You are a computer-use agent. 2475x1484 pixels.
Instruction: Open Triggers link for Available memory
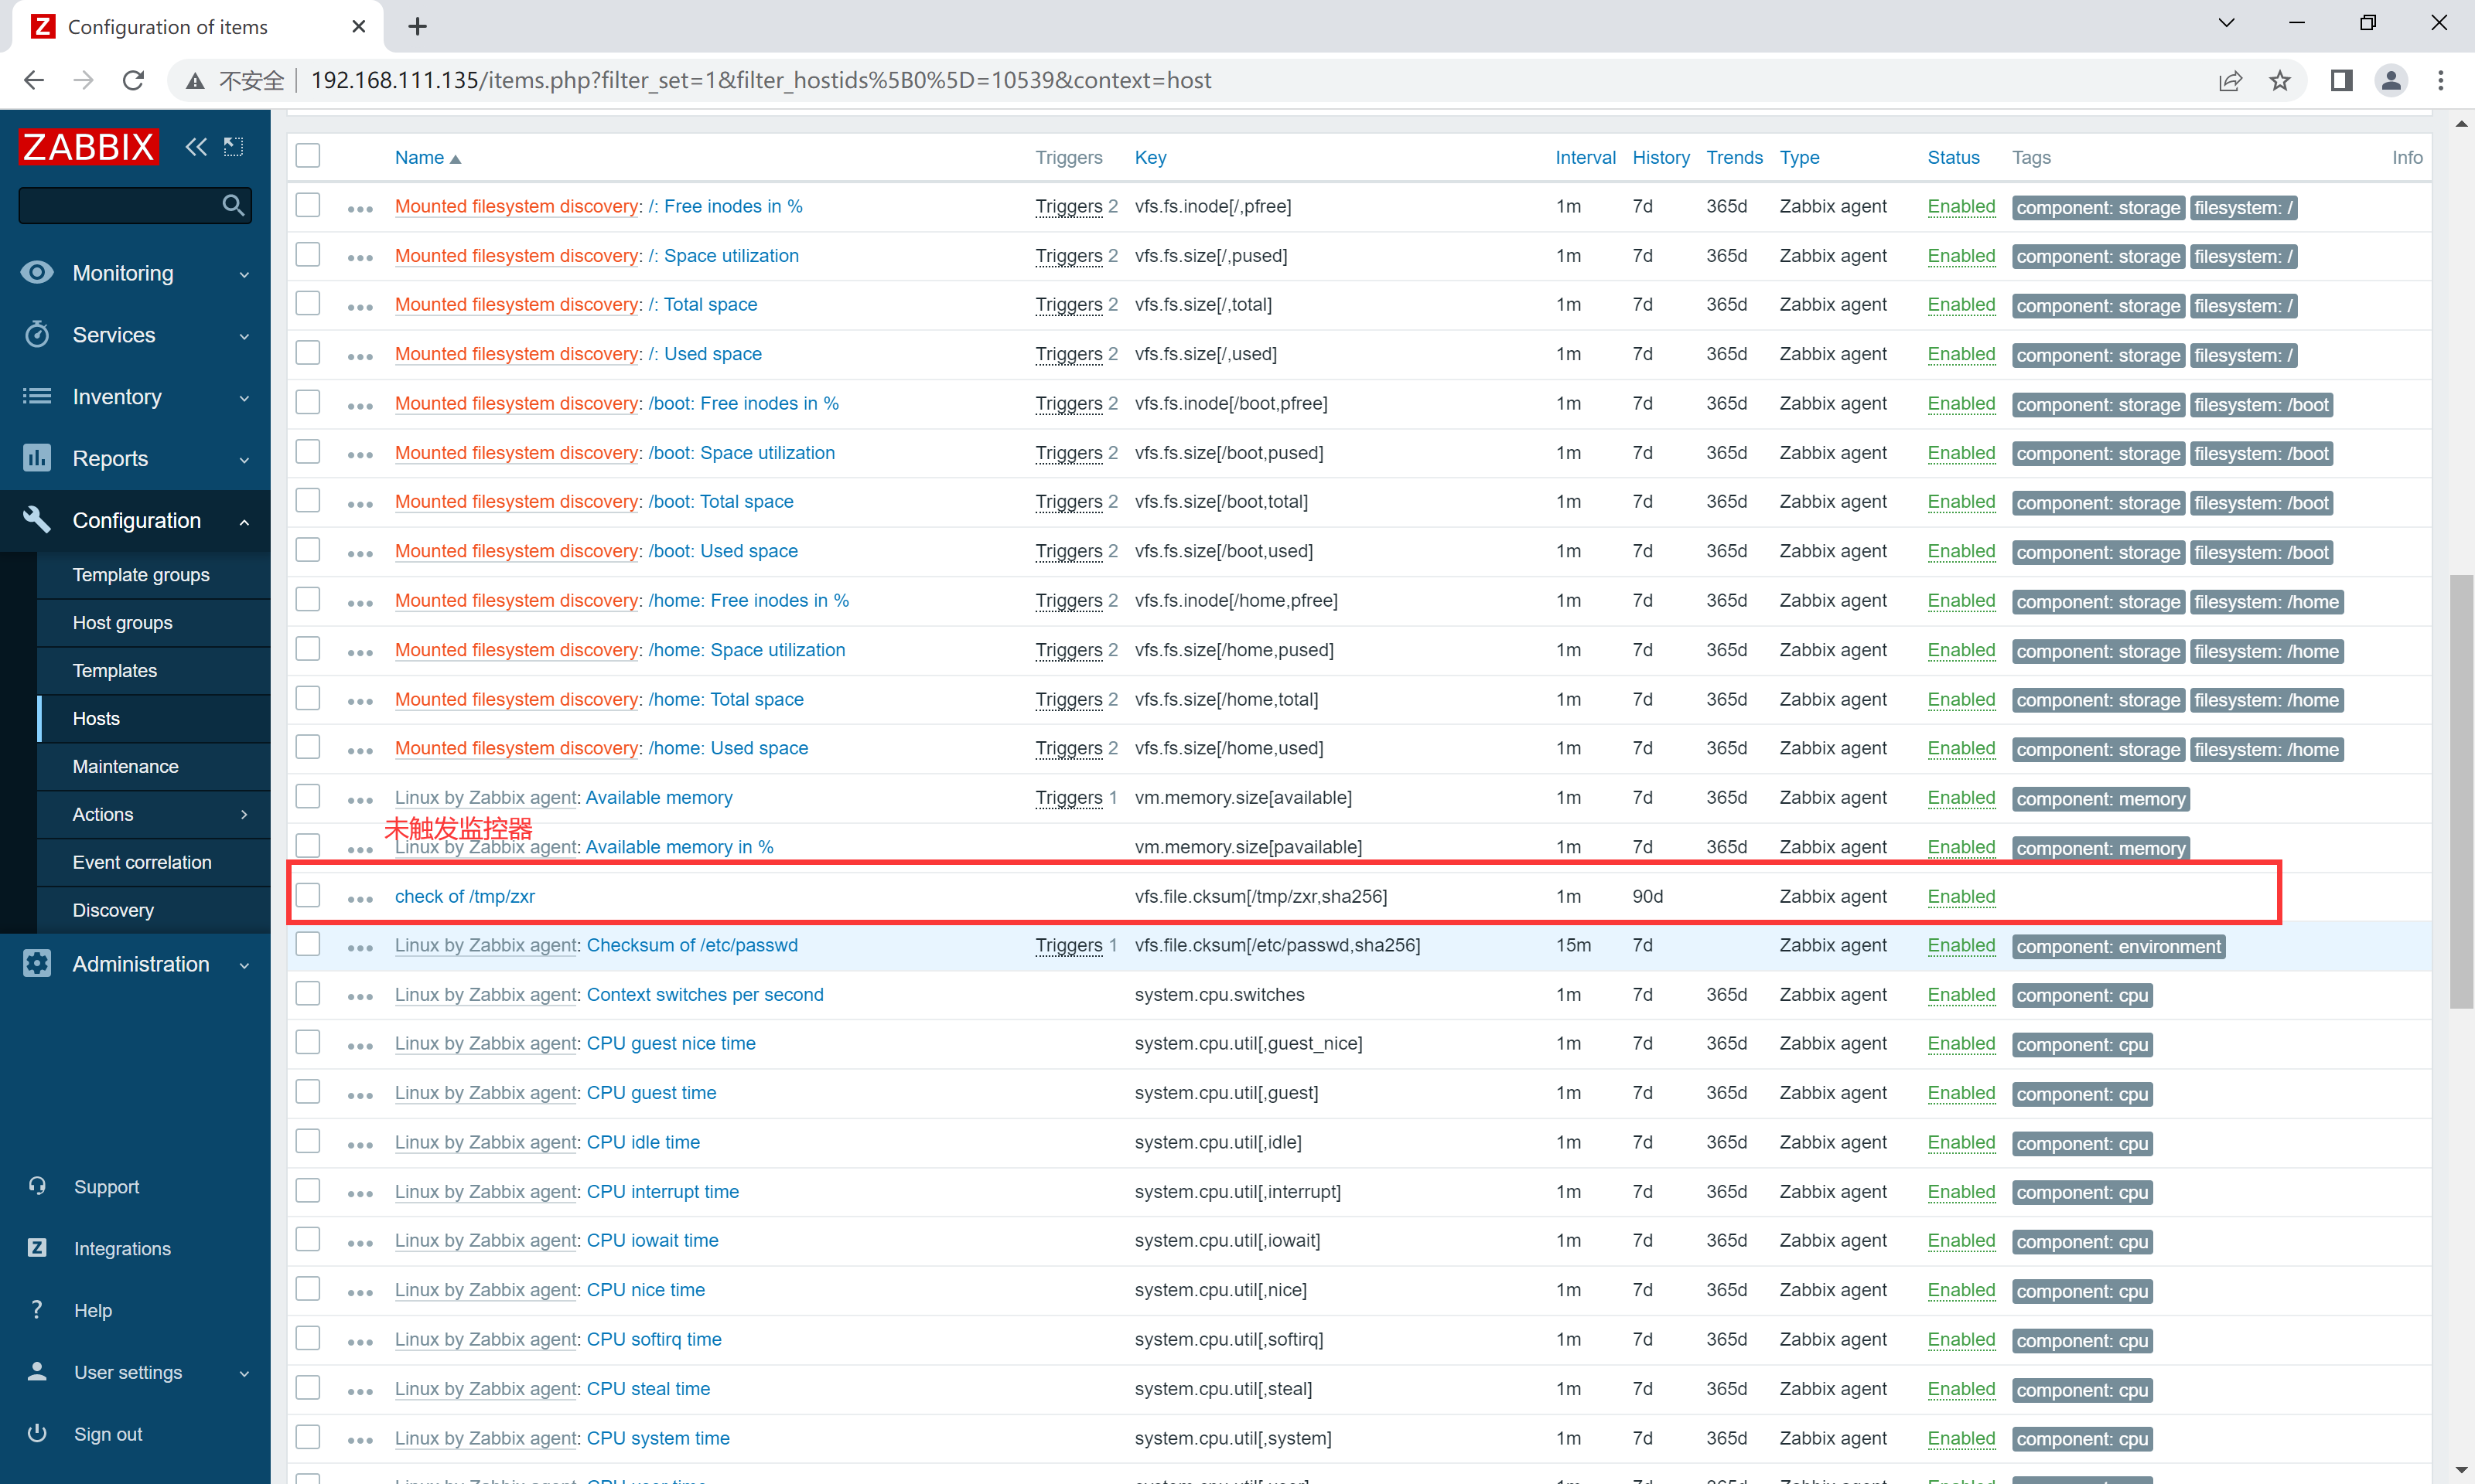[x=1068, y=798]
